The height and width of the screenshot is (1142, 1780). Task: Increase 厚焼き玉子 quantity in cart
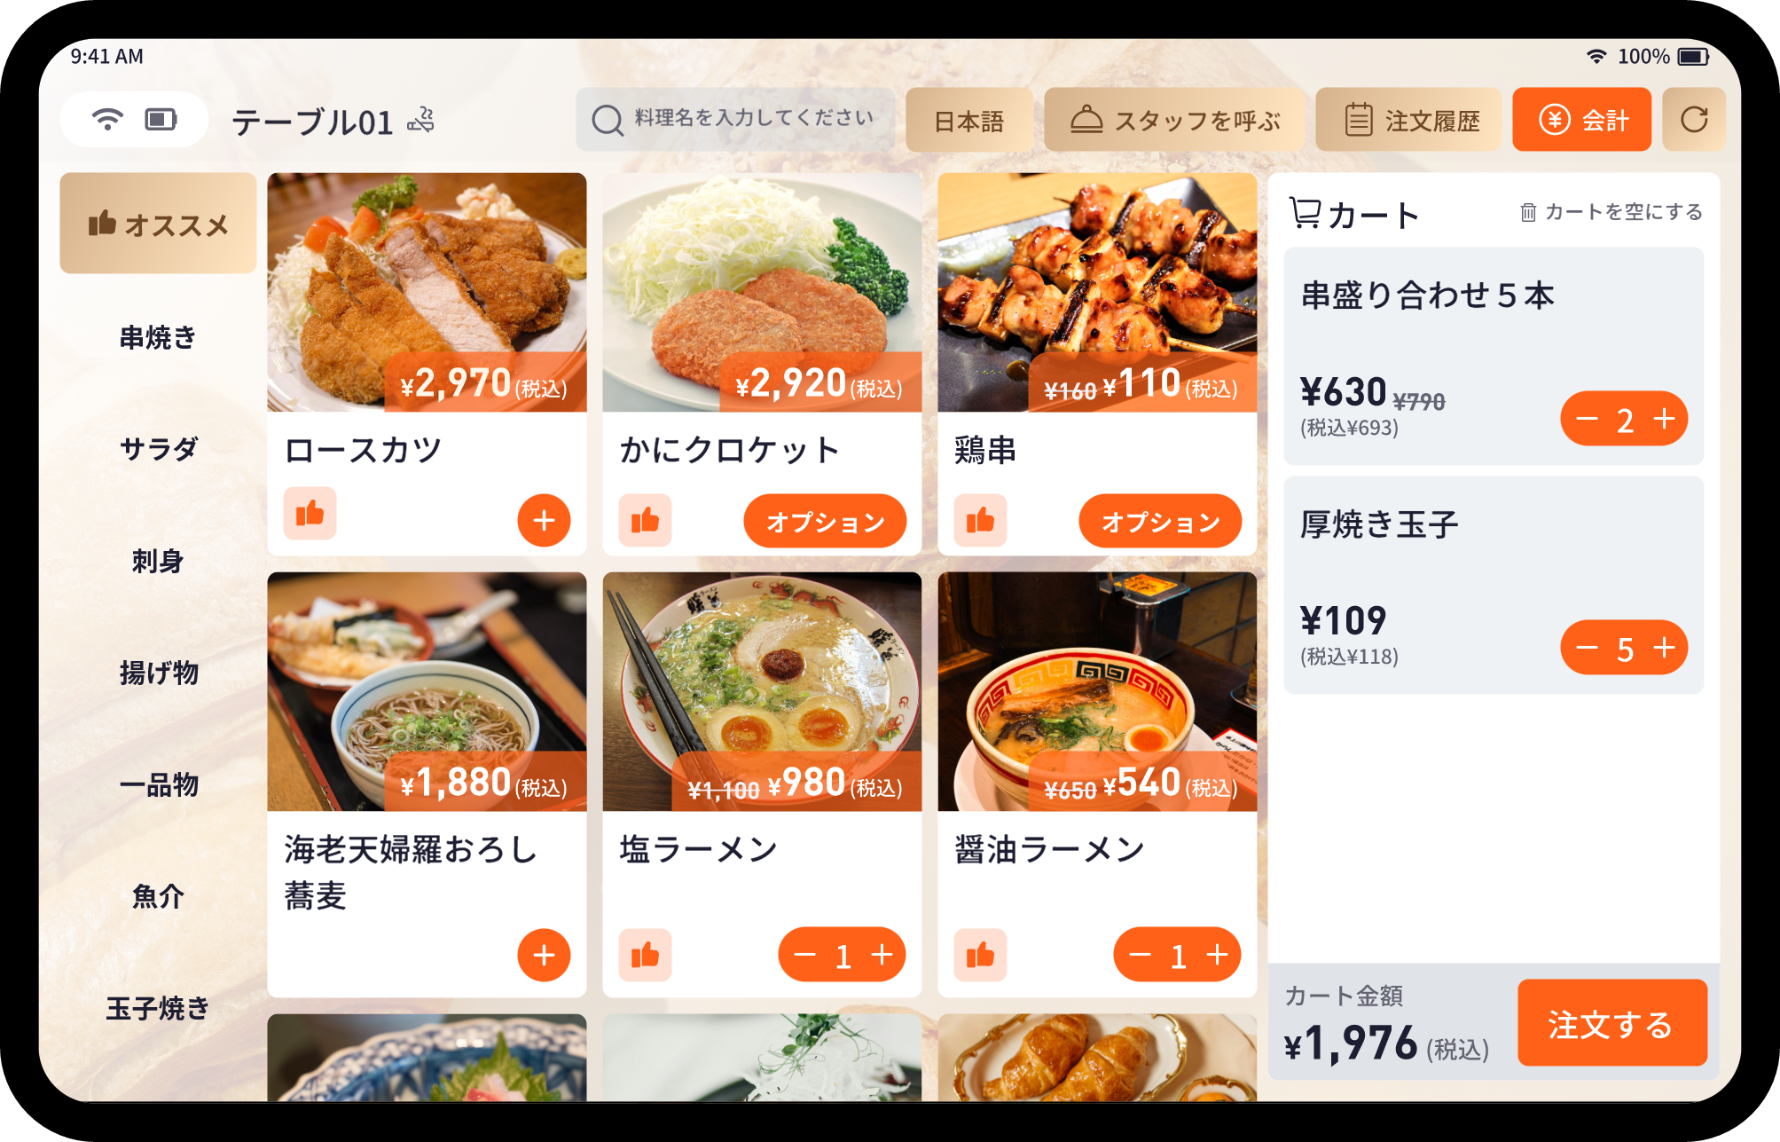pyautogui.click(x=1665, y=648)
